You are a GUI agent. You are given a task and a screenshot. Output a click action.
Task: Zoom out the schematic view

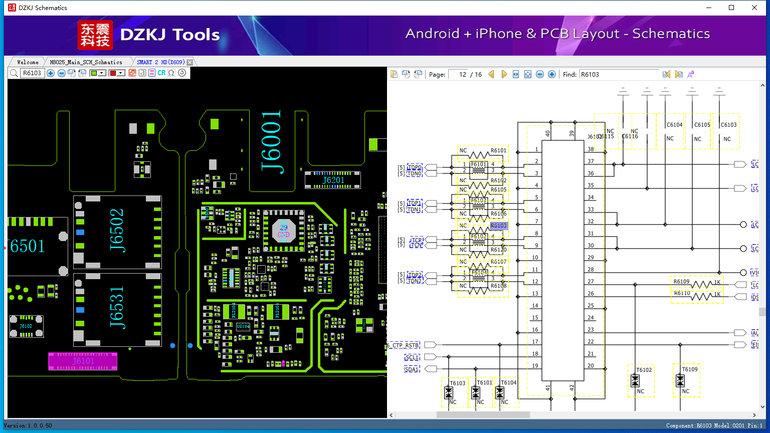540,74
